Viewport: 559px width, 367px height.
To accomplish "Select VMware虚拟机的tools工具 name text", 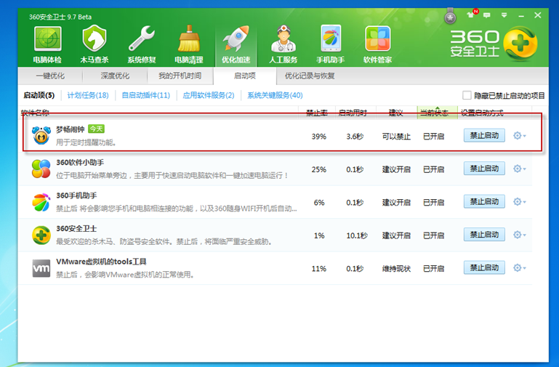I will click(101, 262).
